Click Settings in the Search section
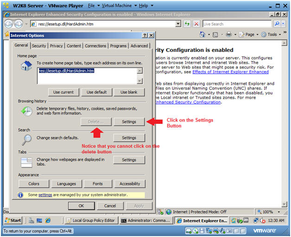Image resolution: width=291 pixels, height=237 pixels. coord(129,138)
